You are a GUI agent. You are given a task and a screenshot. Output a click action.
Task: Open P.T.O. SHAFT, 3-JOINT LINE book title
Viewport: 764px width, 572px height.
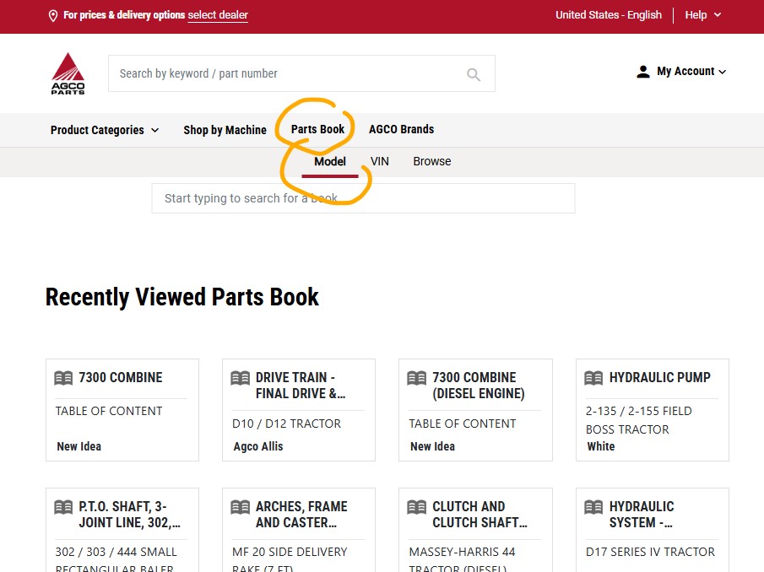click(x=129, y=515)
